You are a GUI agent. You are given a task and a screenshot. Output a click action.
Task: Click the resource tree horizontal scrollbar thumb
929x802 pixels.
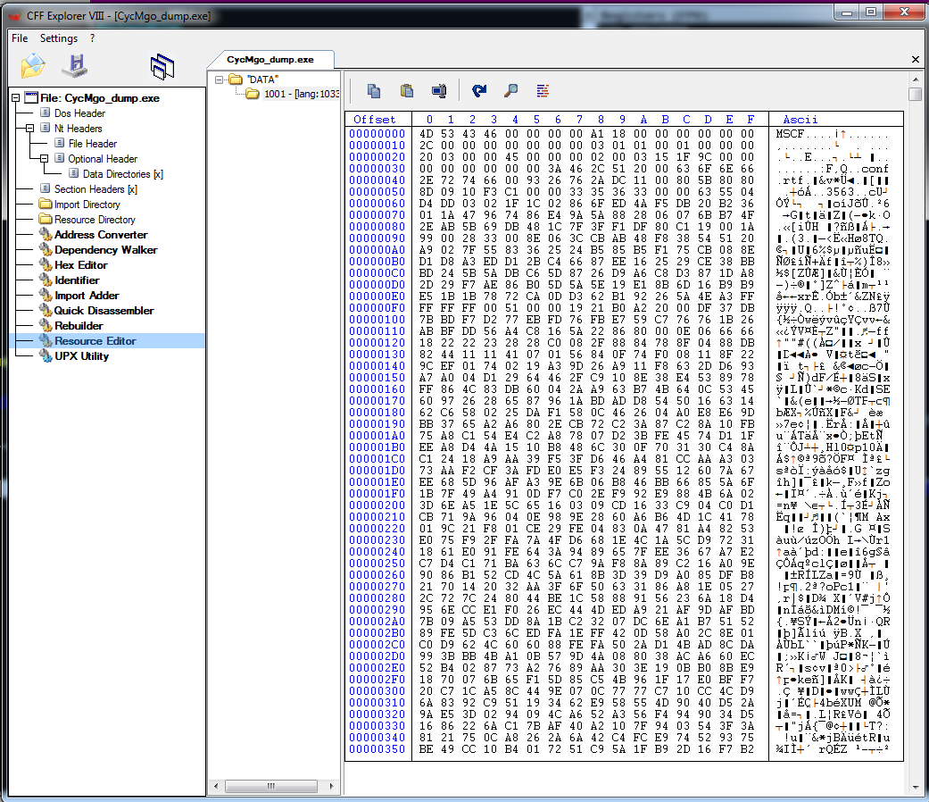point(271,786)
